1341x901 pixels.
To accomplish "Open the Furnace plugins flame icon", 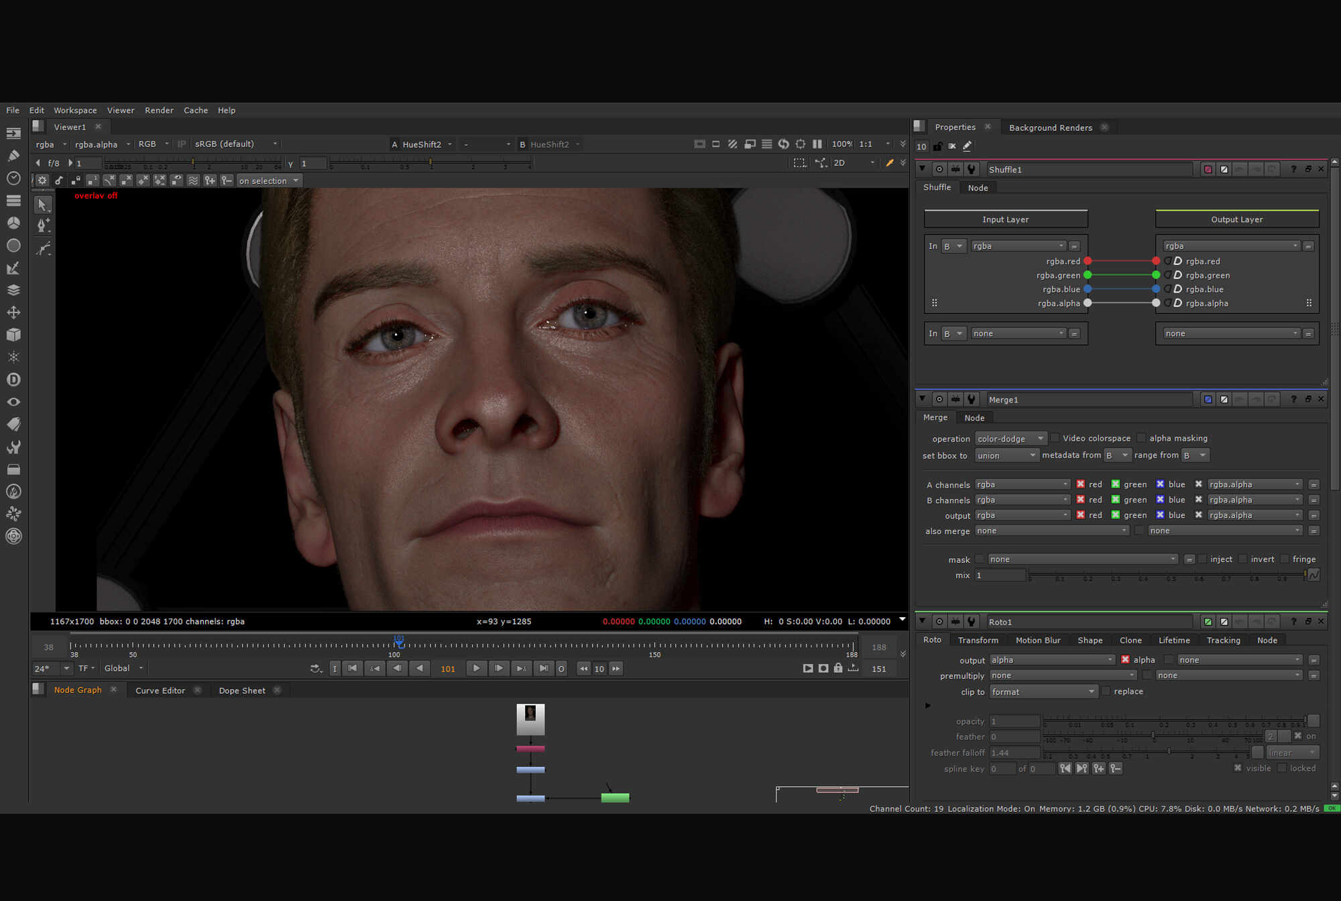I will coord(13,492).
